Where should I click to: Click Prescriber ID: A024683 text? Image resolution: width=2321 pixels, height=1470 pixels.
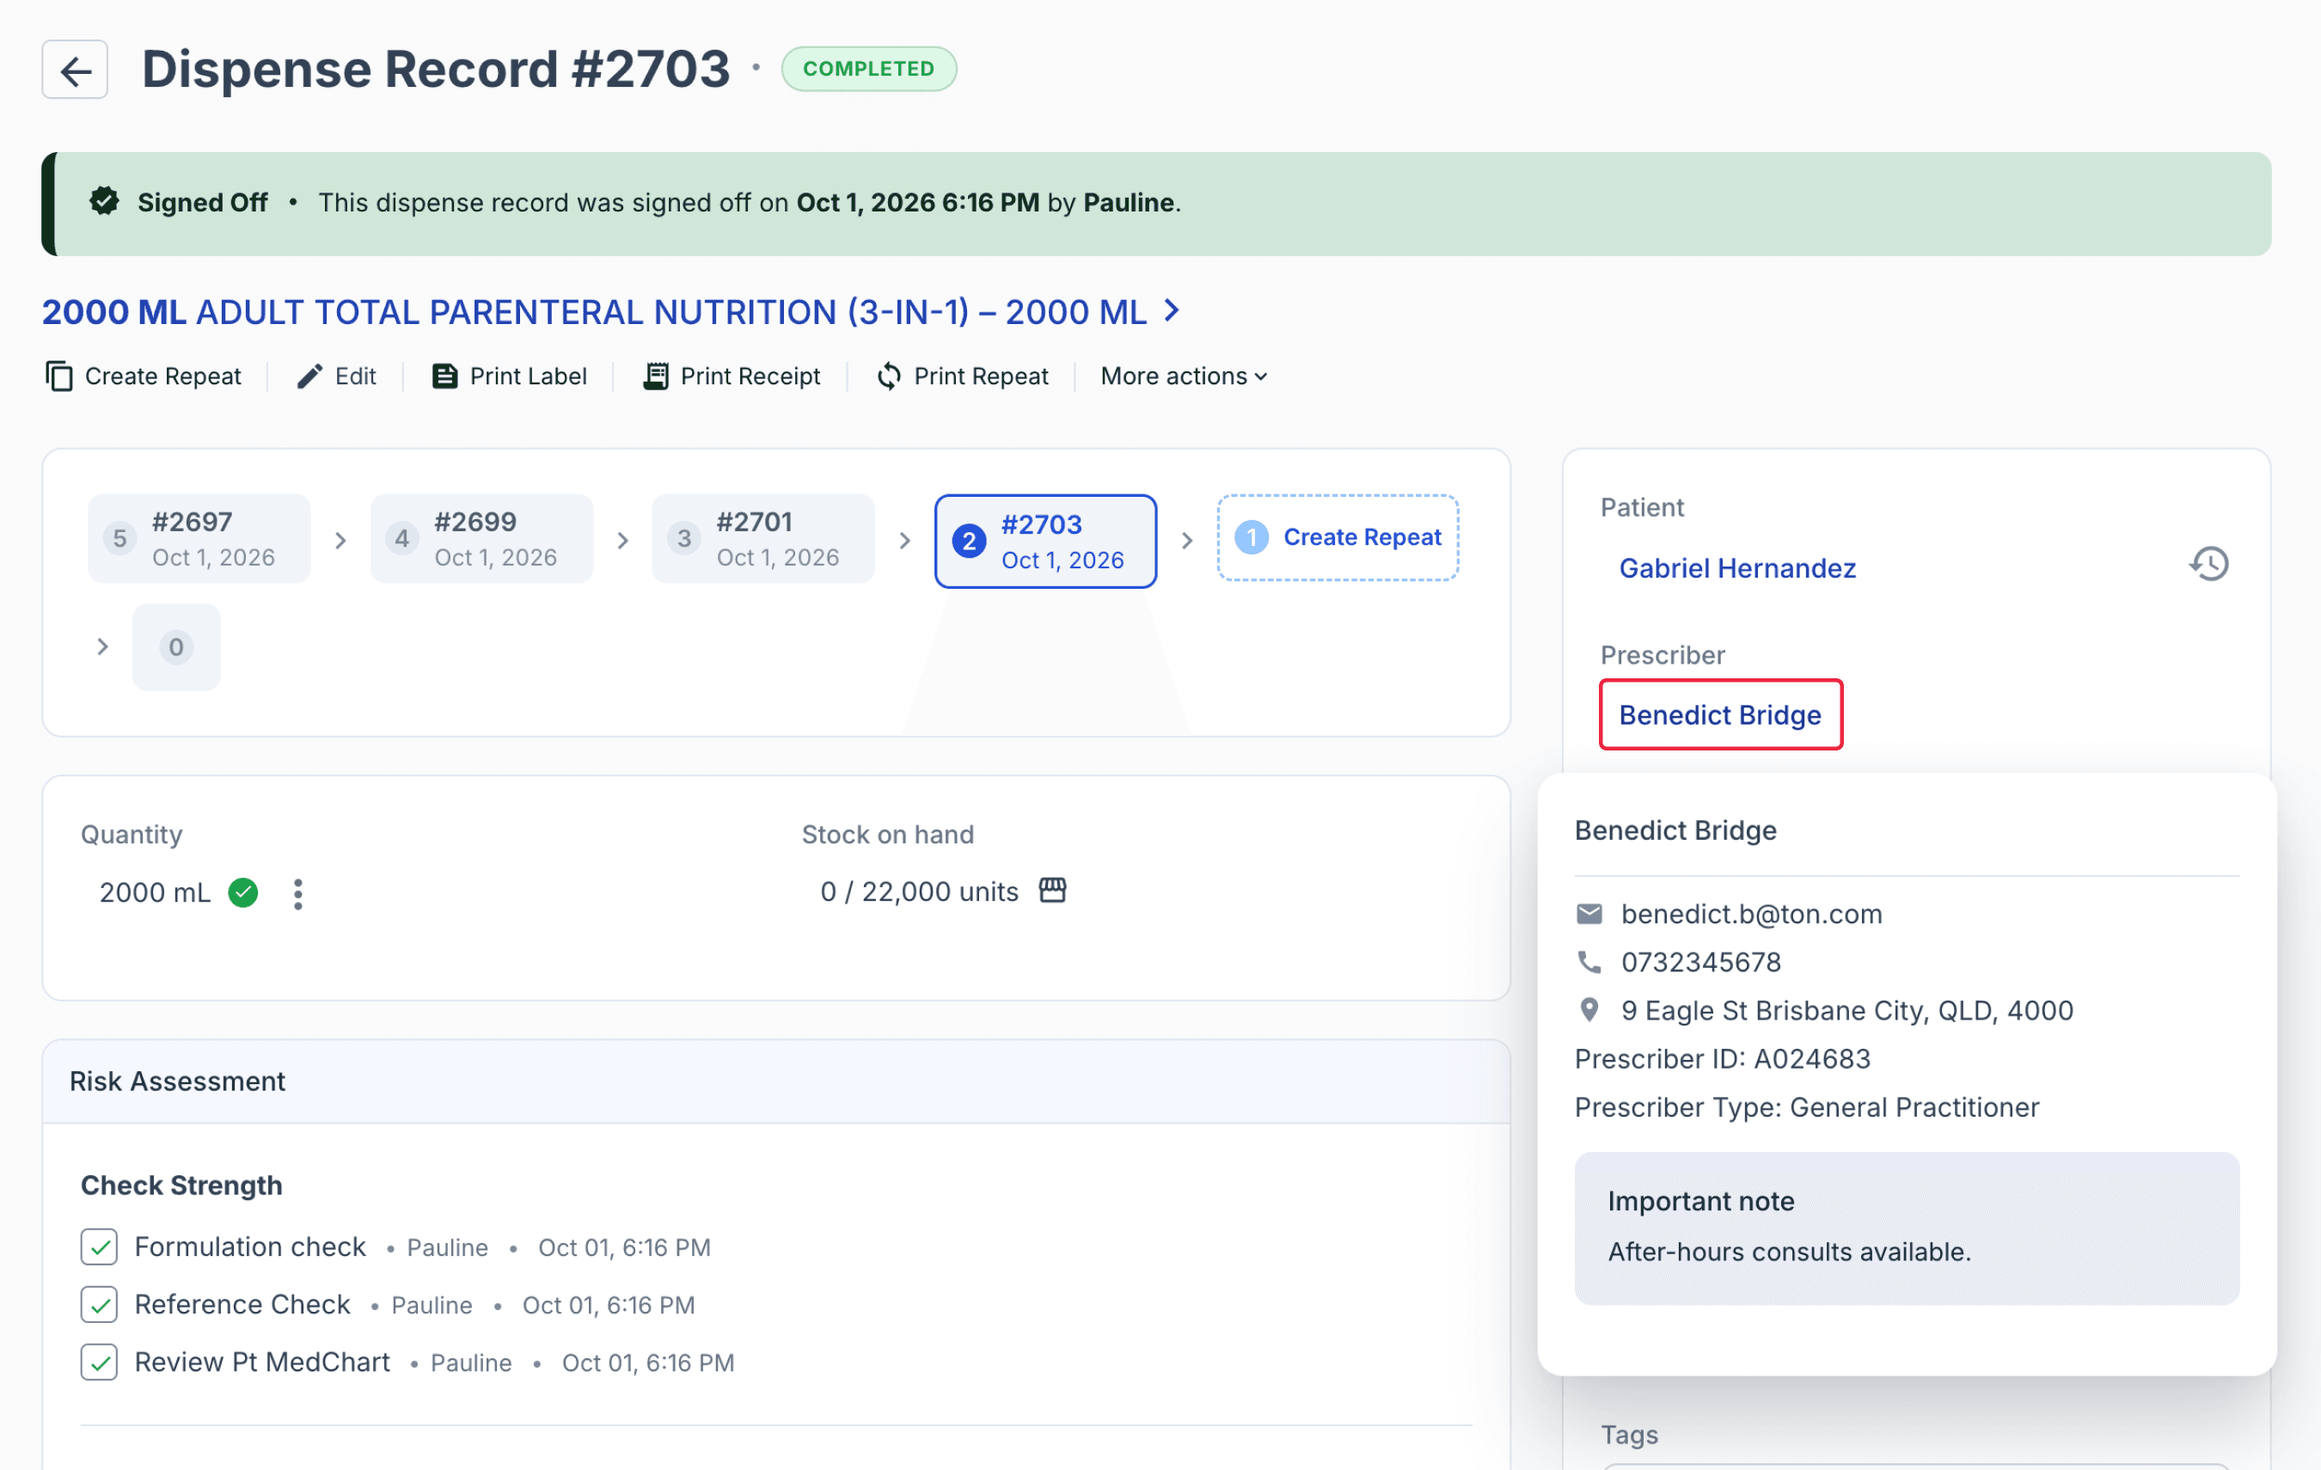(x=1723, y=1058)
